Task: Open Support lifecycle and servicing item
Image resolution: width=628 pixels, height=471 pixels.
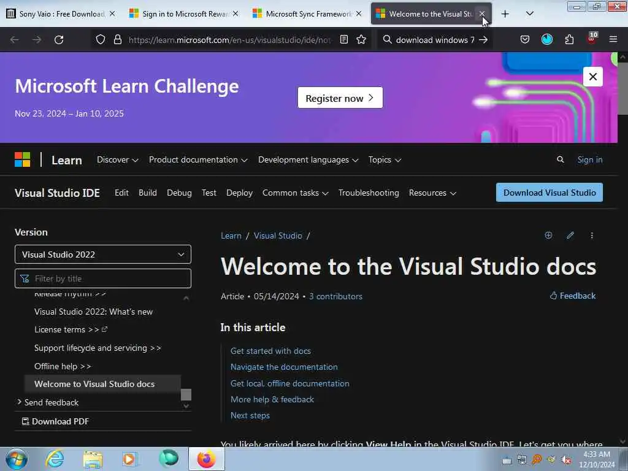Action: point(98,348)
